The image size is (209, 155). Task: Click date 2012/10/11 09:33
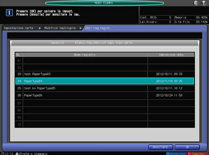point(169,74)
